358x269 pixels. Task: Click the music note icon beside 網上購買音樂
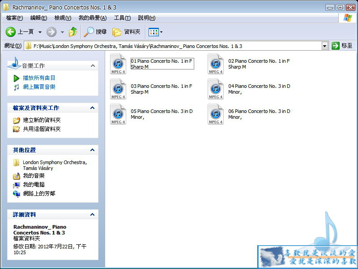[17, 87]
